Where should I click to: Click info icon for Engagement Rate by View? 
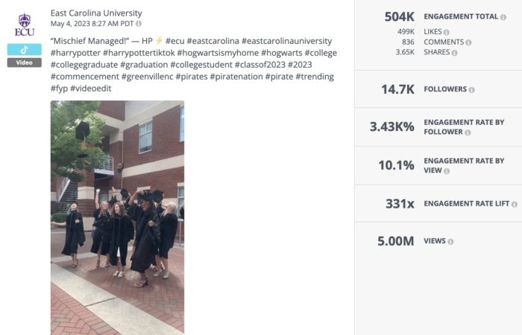(x=446, y=171)
